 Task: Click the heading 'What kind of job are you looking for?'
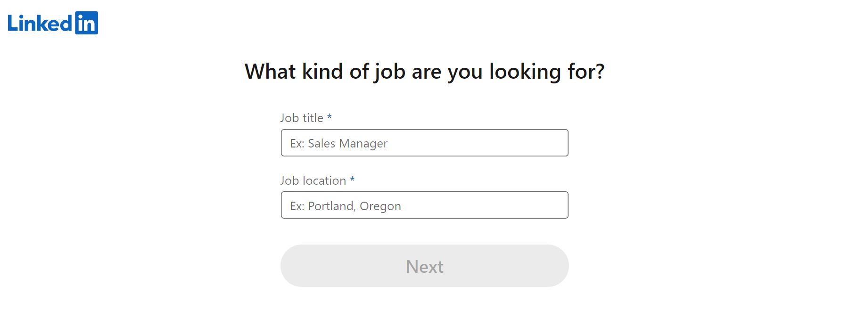click(424, 71)
